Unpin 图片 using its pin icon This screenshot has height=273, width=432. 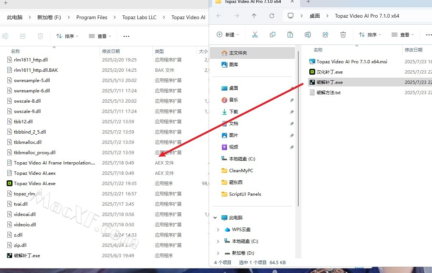click(292, 135)
